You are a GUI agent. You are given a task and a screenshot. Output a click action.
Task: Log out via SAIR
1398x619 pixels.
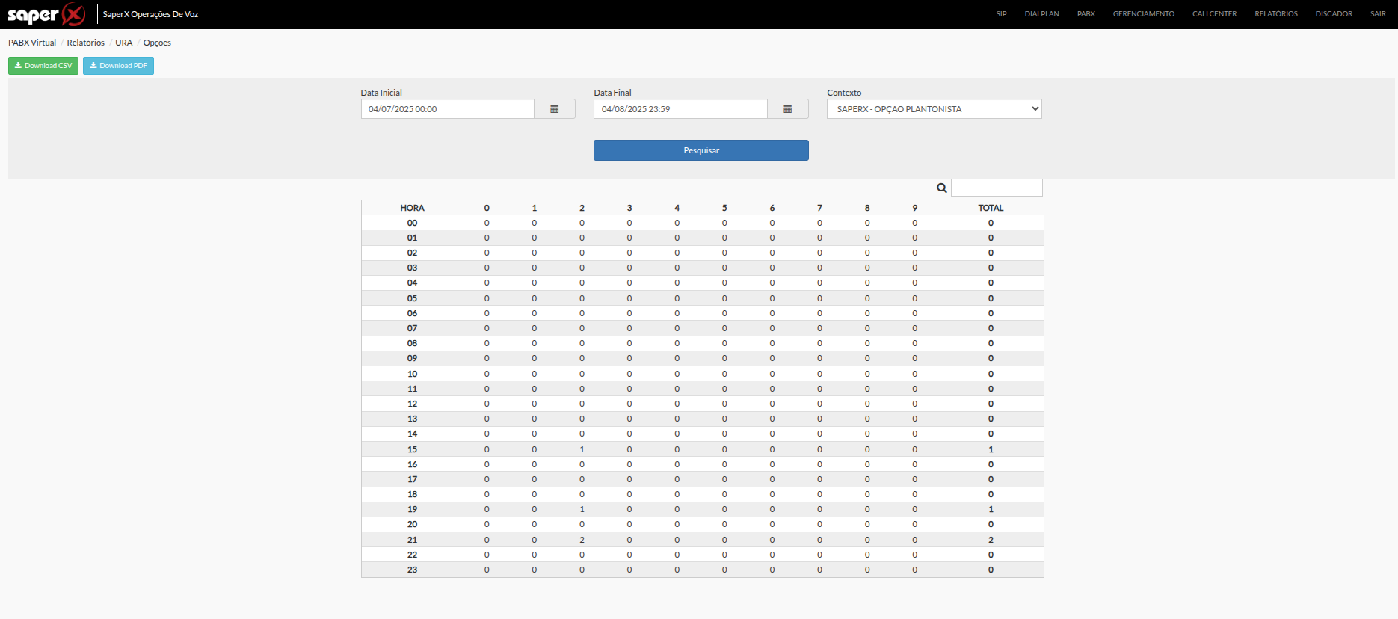[x=1379, y=14]
